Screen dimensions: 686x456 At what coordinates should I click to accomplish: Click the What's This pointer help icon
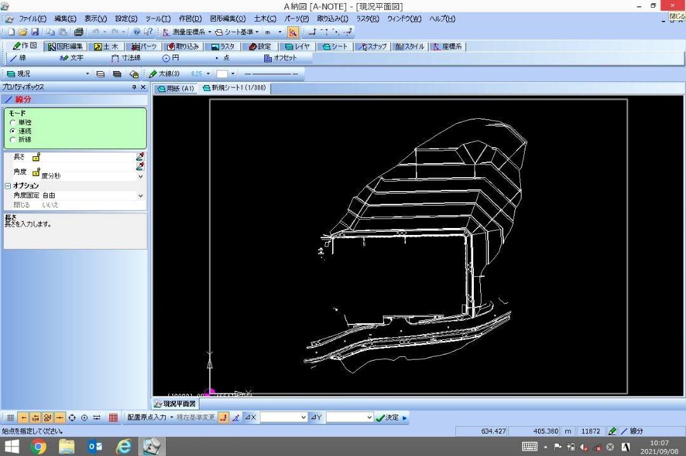pyautogui.click(x=148, y=32)
